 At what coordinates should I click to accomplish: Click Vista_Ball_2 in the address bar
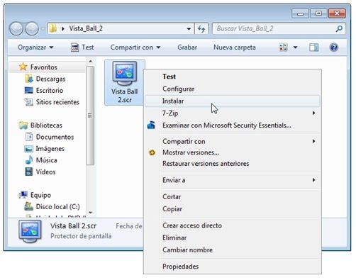click(x=86, y=29)
